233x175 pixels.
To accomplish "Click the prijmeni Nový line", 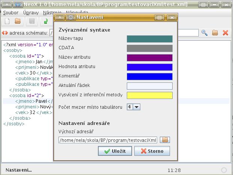I will click(34, 107).
